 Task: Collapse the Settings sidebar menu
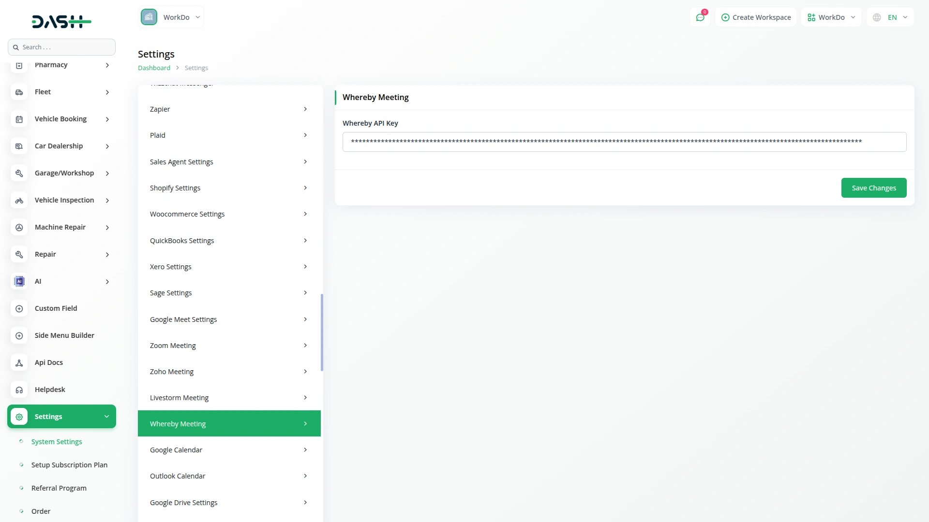(106, 417)
